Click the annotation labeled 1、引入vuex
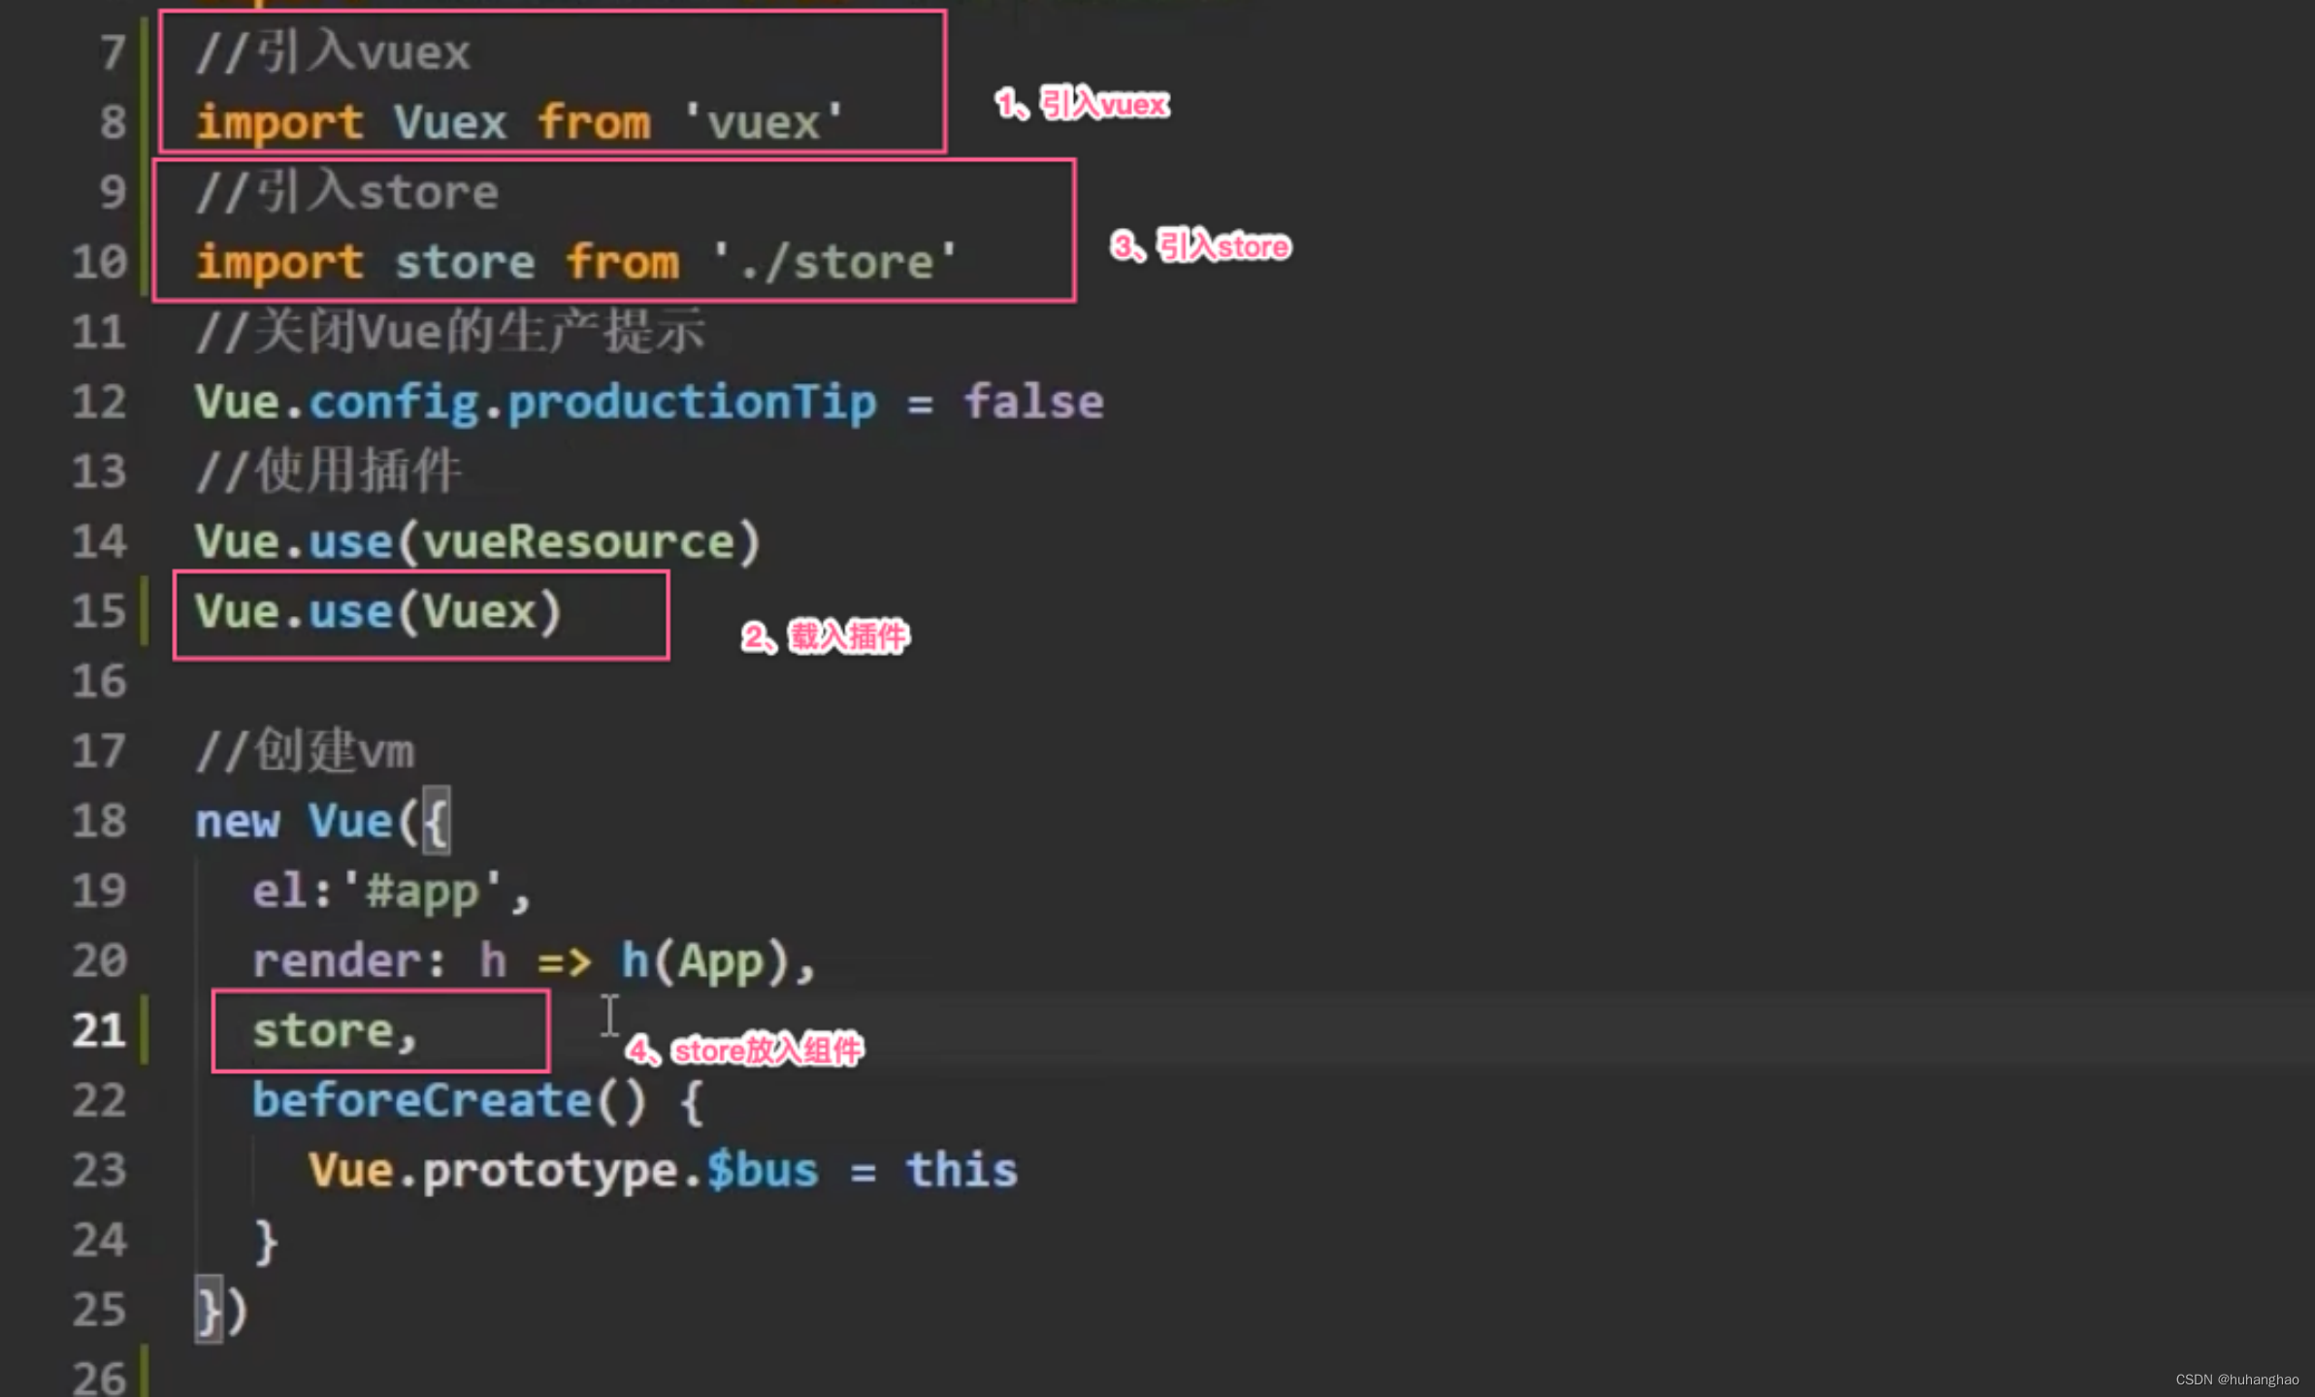Screen dimensions: 2315x1397 pos(1082,103)
